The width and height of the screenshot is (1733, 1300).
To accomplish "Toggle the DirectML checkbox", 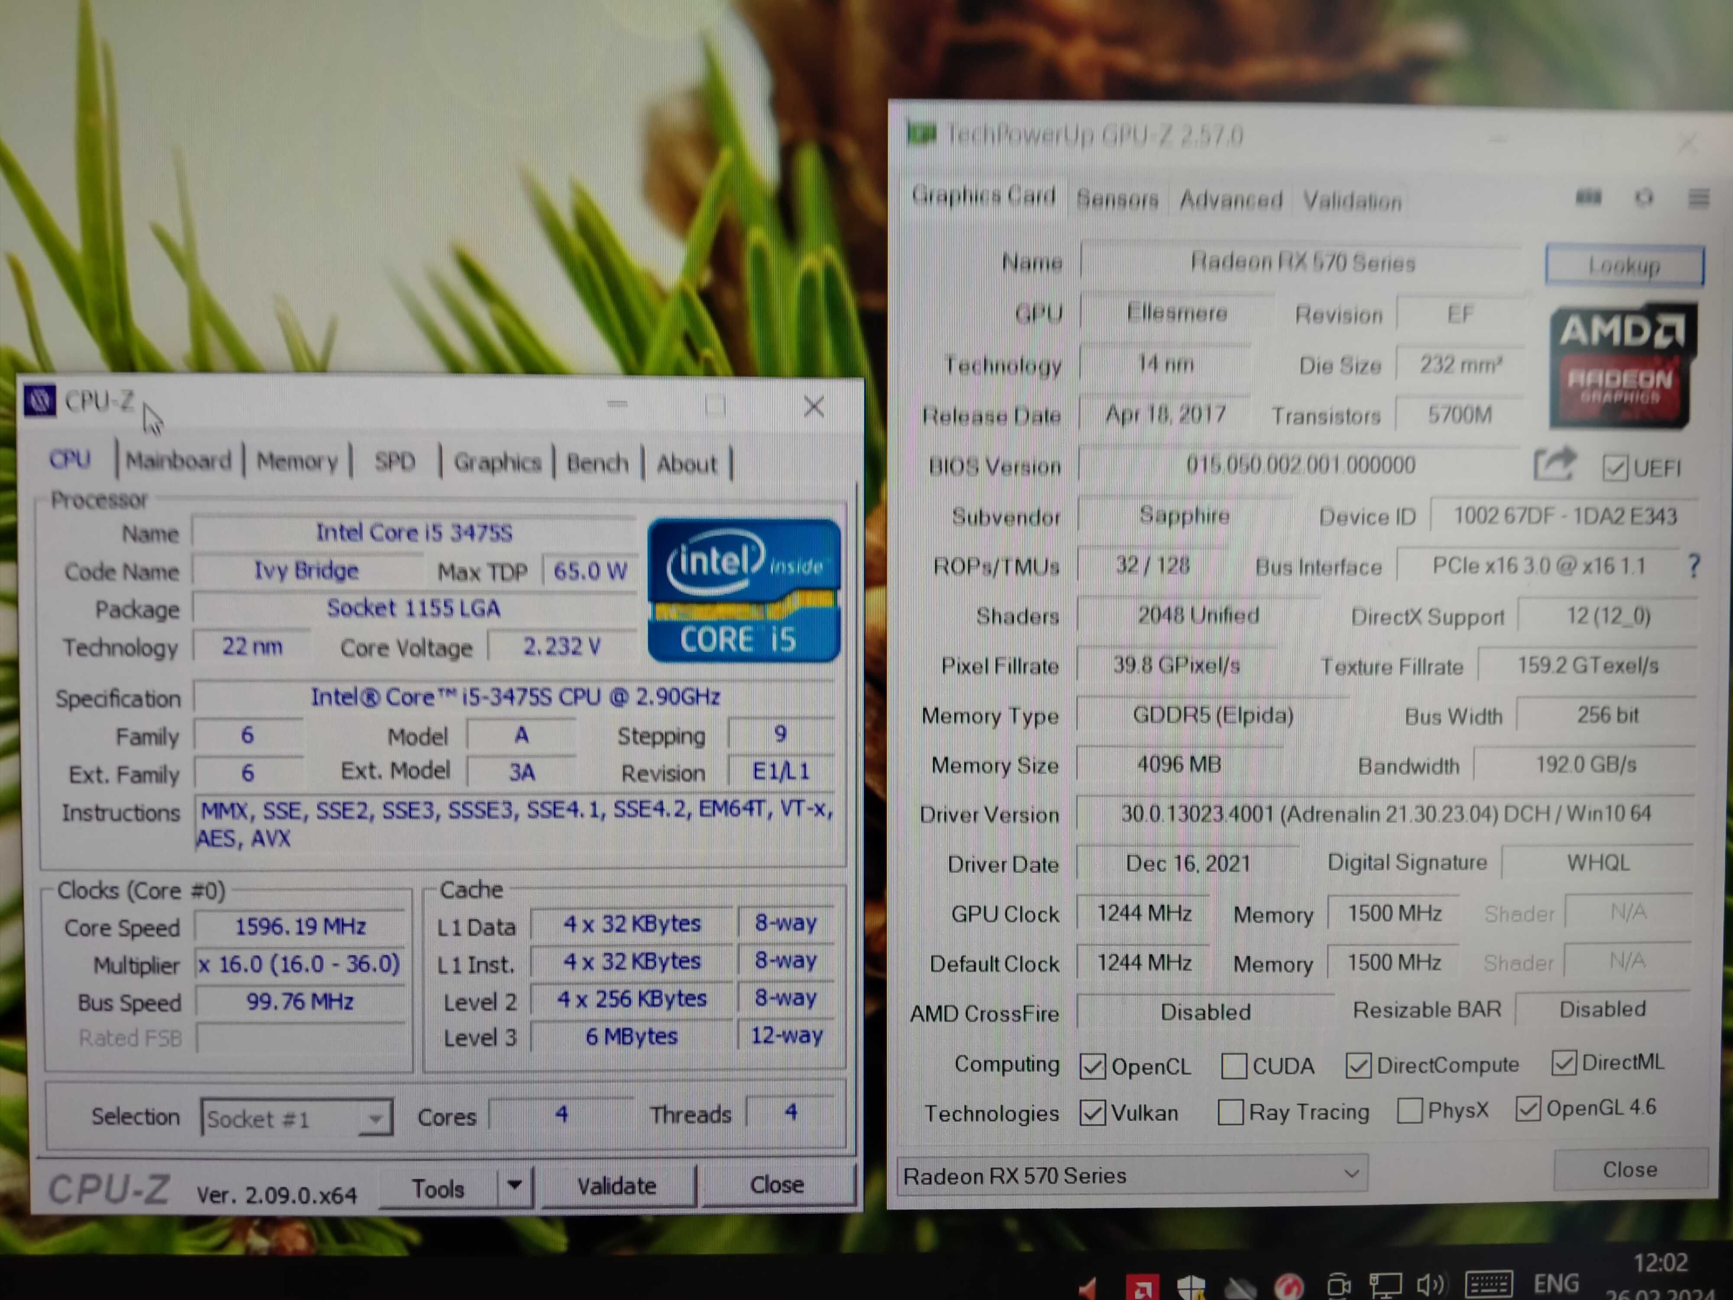I will pos(1564,1063).
